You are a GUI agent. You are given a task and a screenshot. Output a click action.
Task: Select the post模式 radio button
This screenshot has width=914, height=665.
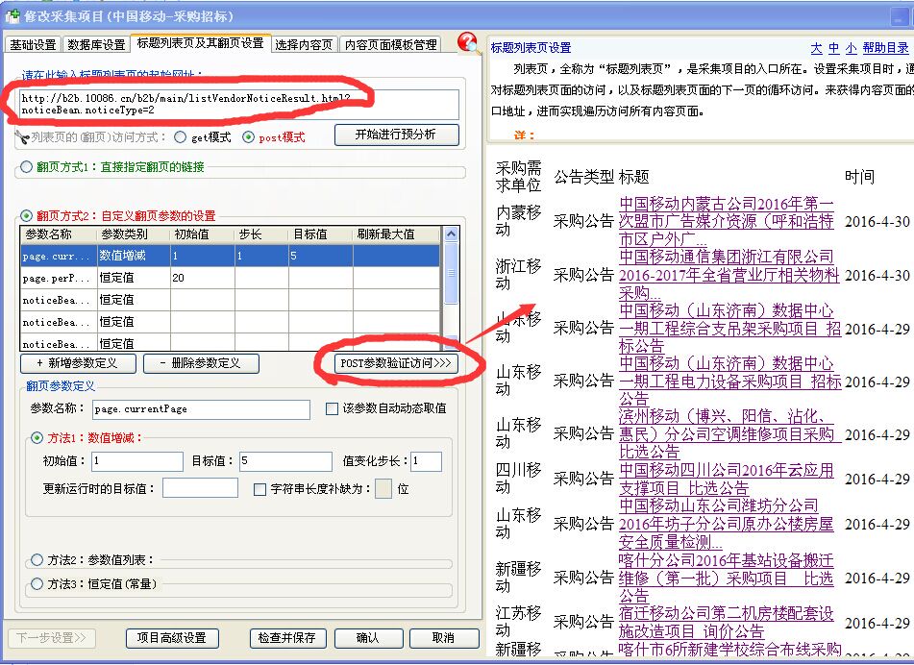249,137
